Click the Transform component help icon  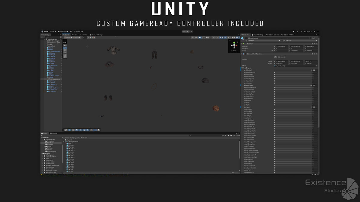click(312, 44)
